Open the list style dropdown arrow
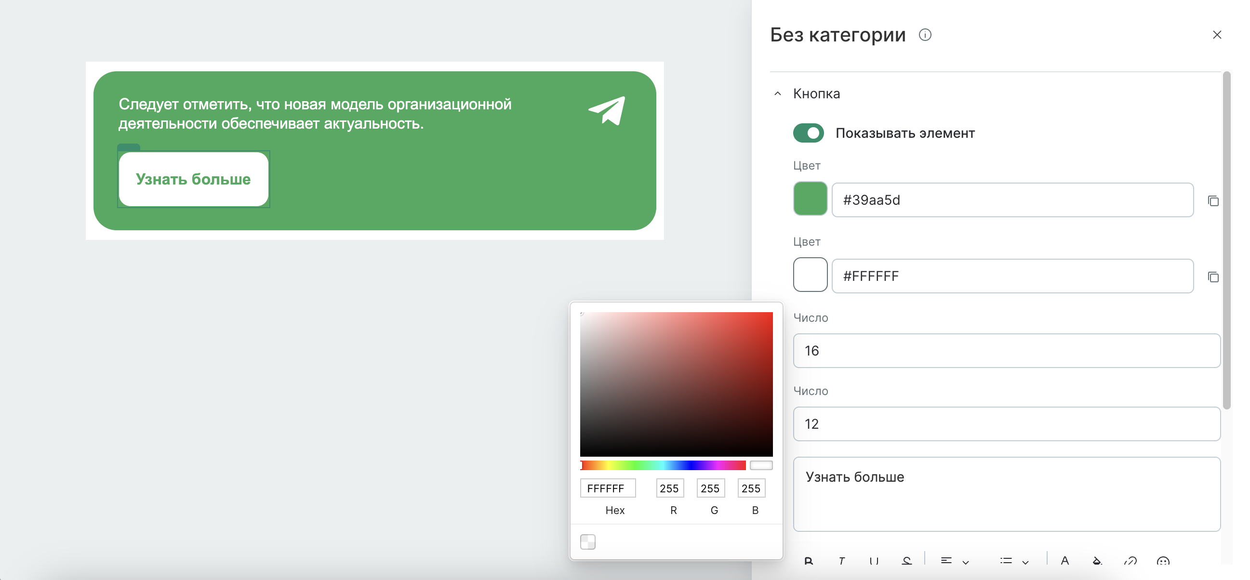This screenshot has height=580, width=1250. pos(1025,562)
